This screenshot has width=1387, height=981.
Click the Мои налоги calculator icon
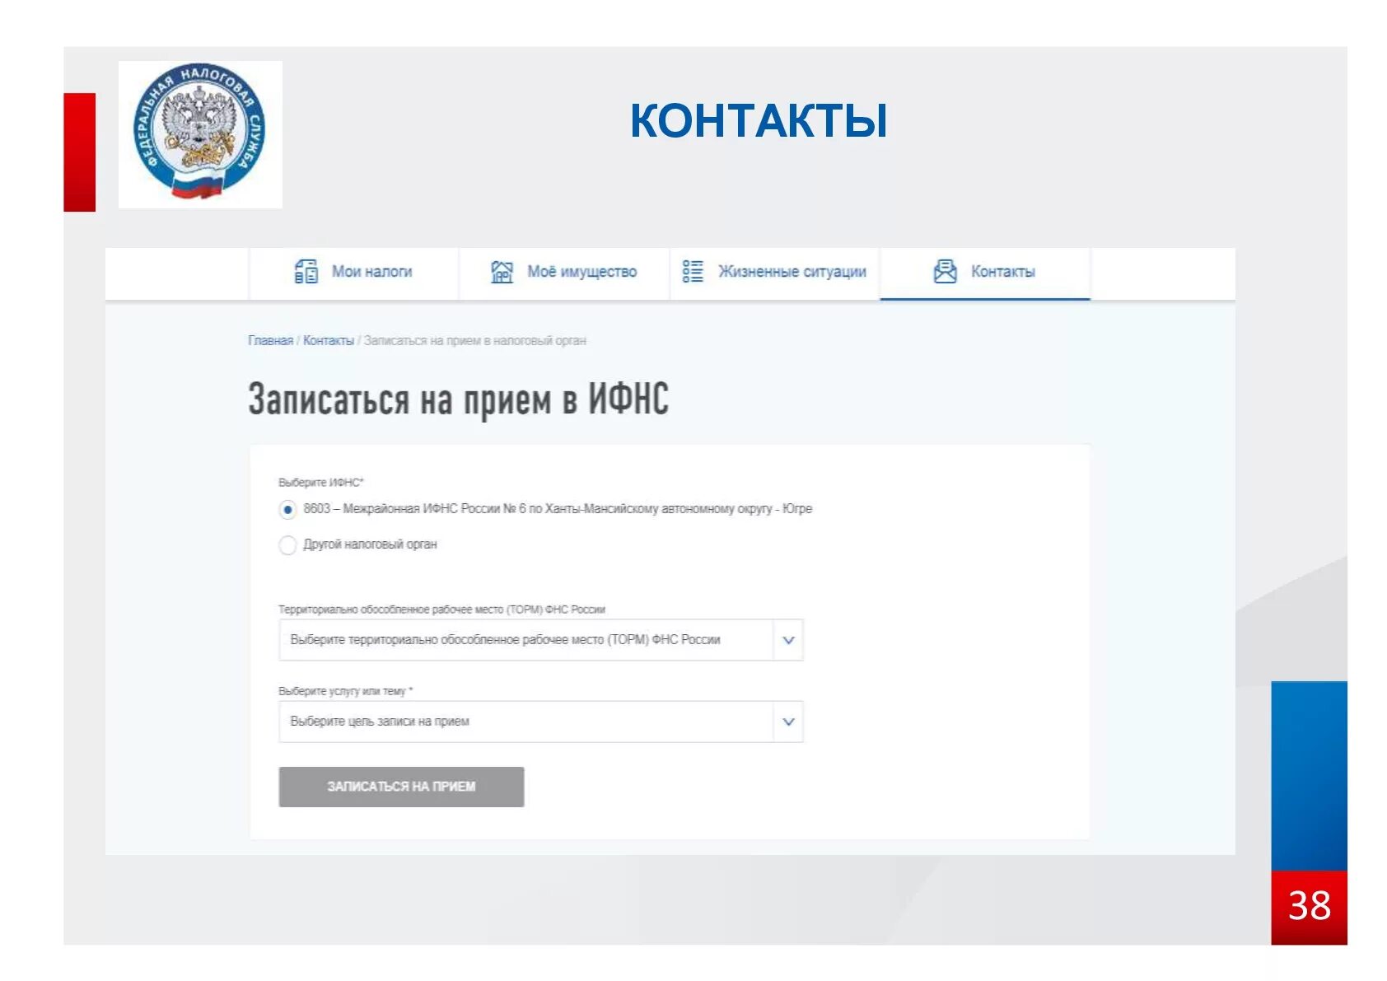point(306,271)
